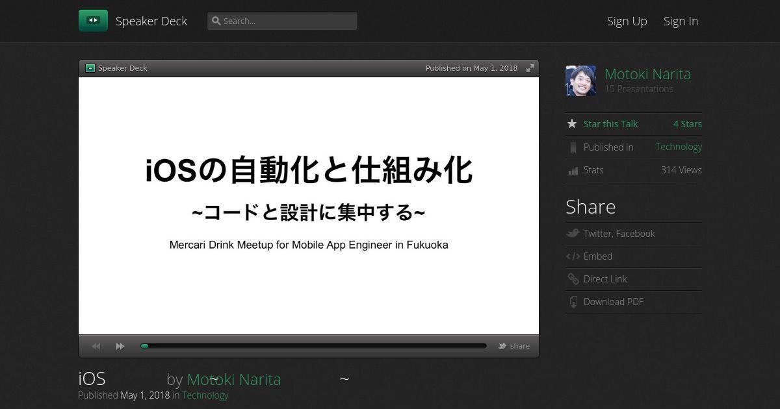Image resolution: width=780 pixels, height=409 pixels.
Task: Click the bookmark icon beside Published in
Action: 573,147
